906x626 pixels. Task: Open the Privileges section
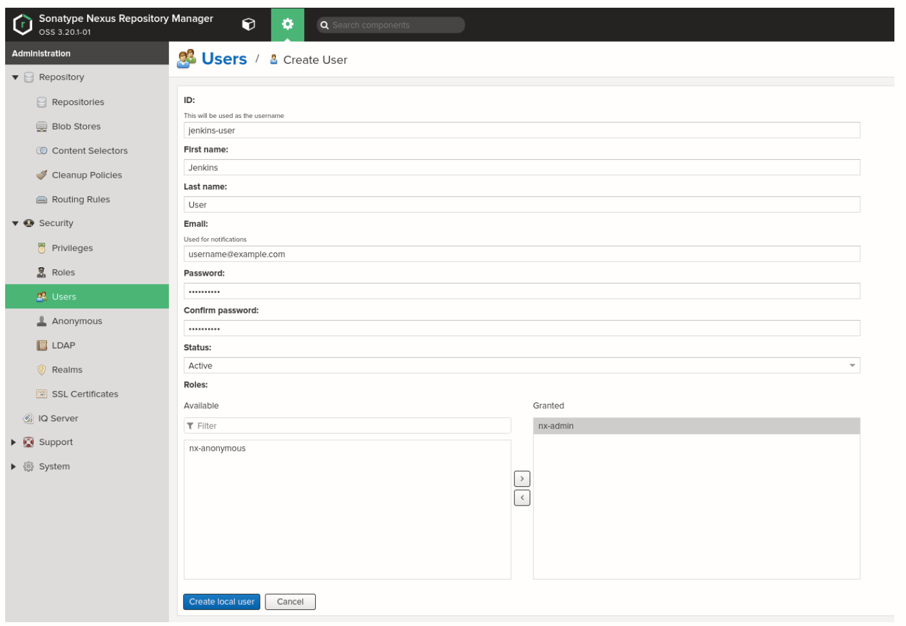[x=72, y=248]
